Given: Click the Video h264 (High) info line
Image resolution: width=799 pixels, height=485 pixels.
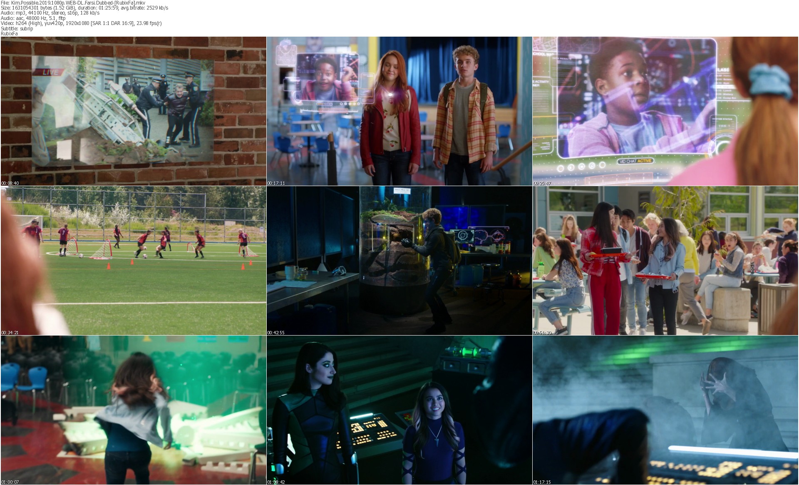Looking at the screenshot, I should pos(81,23).
